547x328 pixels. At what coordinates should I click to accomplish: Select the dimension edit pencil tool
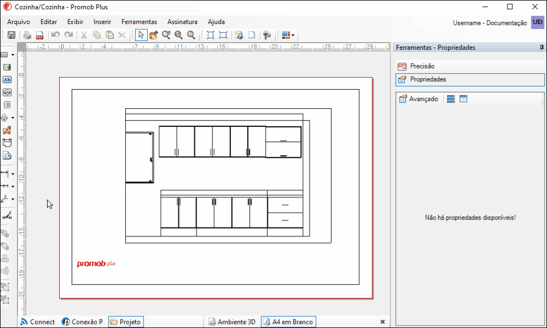(x=7, y=215)
